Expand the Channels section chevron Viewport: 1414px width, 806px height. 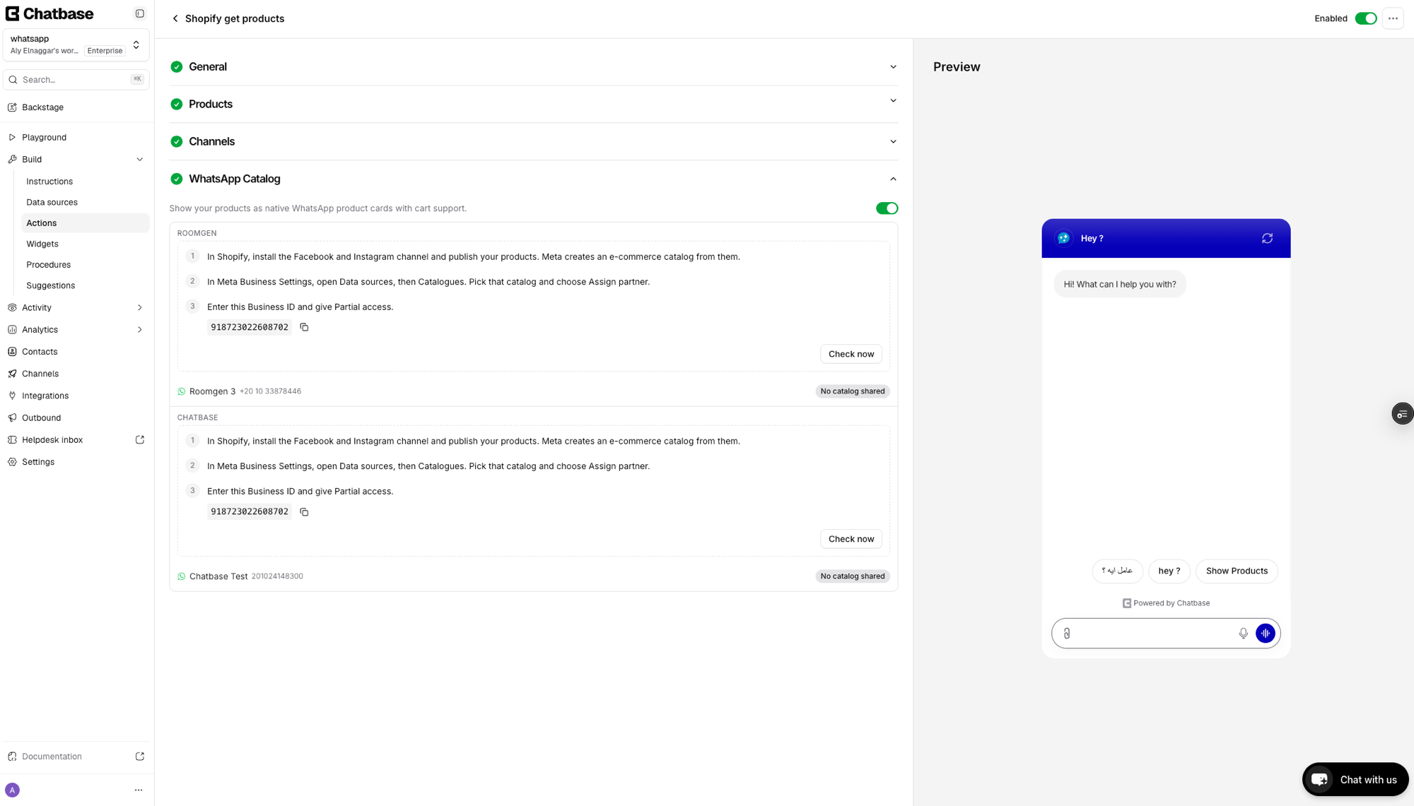pos(893,141)
